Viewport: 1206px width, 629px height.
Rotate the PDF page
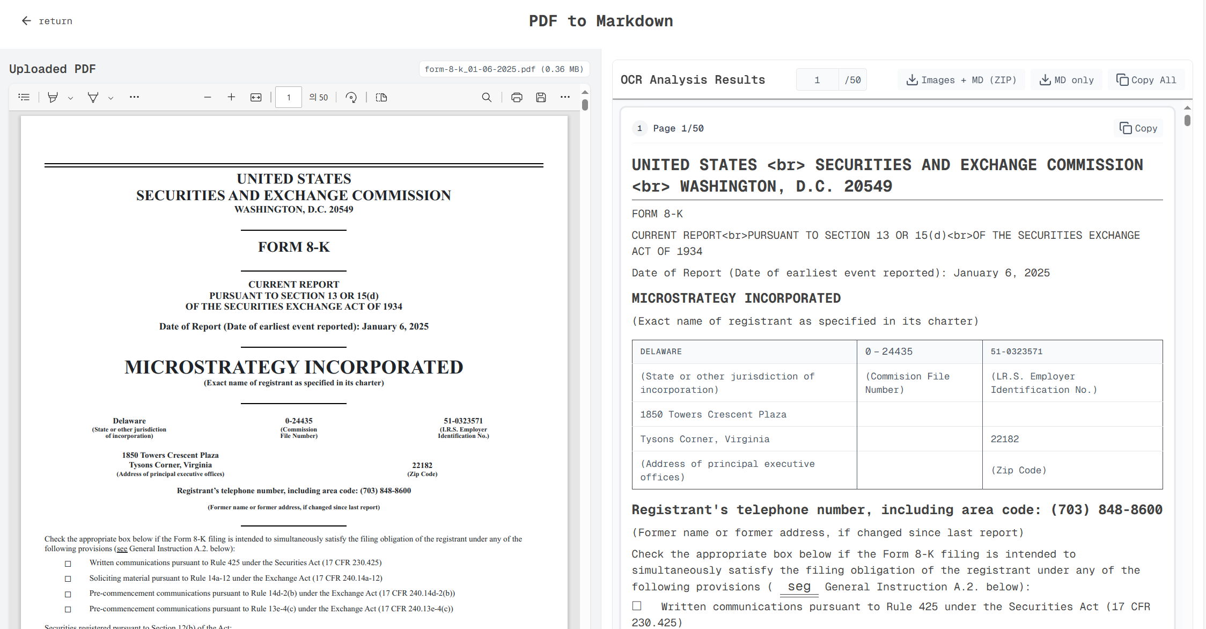(351, 97)
